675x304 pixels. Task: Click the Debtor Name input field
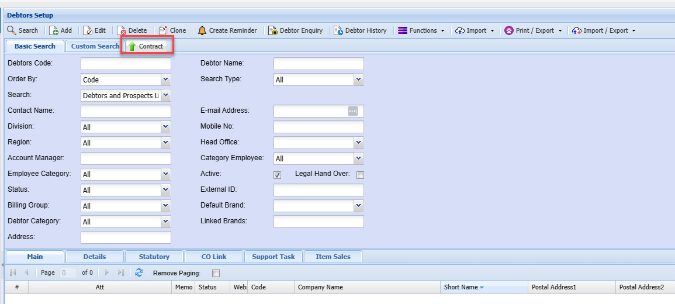[x=319, y=64]
